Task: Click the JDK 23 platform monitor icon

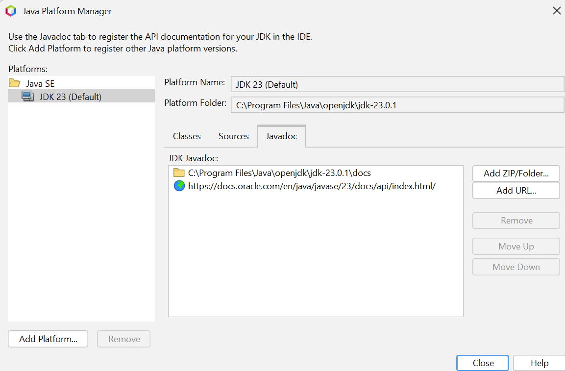Action: [27, 96]
